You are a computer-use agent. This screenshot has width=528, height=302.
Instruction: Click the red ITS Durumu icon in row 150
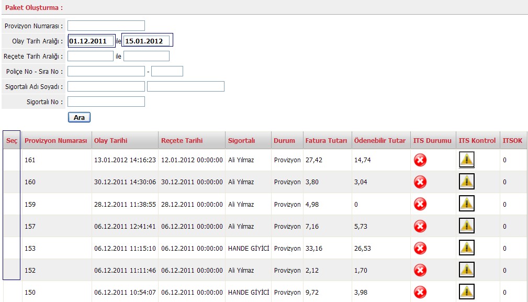[x=420, y=292]
